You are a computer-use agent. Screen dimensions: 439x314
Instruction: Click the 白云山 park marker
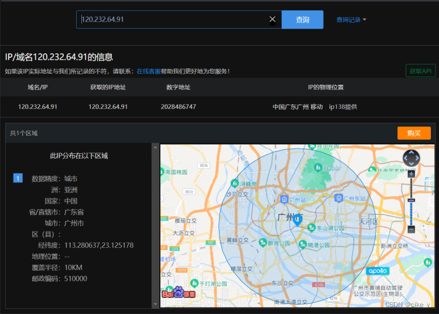coord(317,167)
